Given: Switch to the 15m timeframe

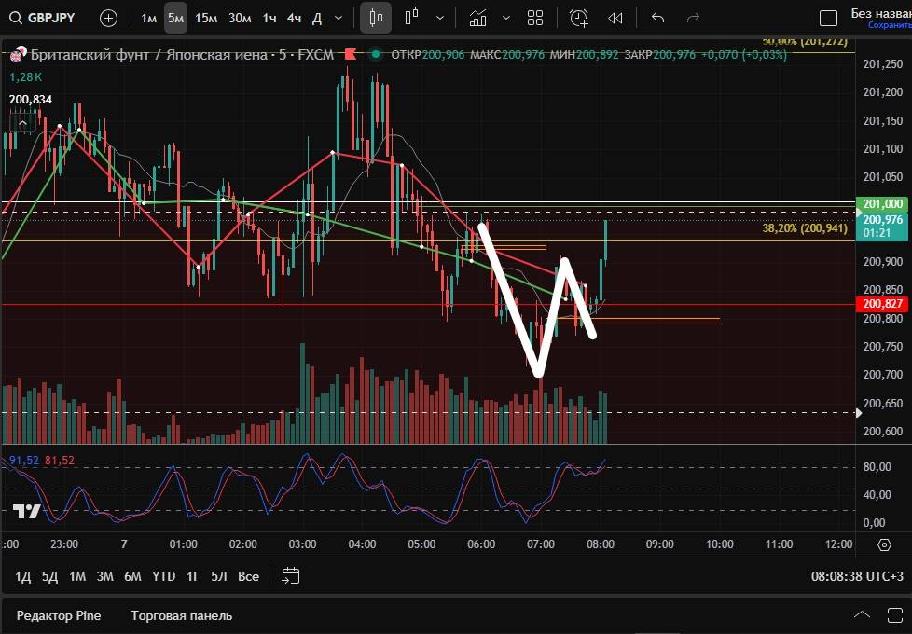Looking at the screenshot, I should [x=206, y=18].
